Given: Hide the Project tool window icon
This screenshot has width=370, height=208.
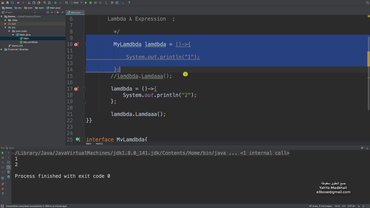Looking at the screenshot, I should [x=63, y=12].
